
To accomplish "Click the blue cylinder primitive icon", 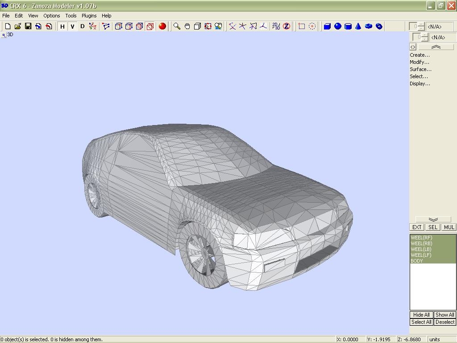I will [348, 26].
